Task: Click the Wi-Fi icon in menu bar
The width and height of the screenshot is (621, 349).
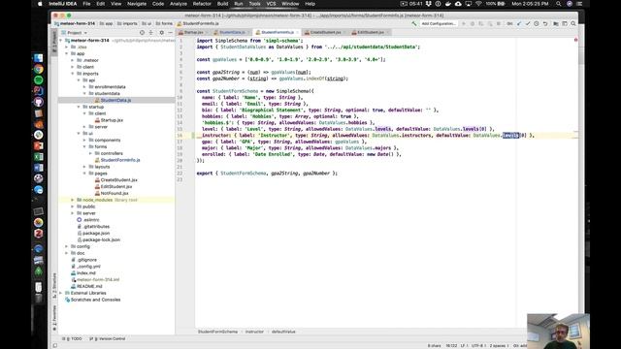Action: [x=478, y=4]
